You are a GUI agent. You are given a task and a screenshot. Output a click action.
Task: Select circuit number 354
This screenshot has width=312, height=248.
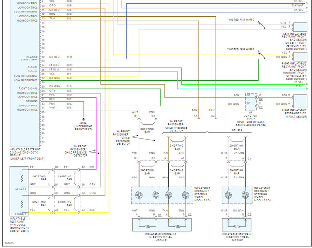point(69,74)
